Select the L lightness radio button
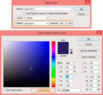This screenshot has width=103, height=95. pos(83,63)
